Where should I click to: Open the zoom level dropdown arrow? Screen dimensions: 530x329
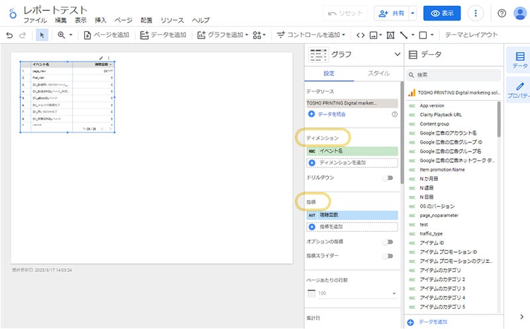(x=71, y=35)
